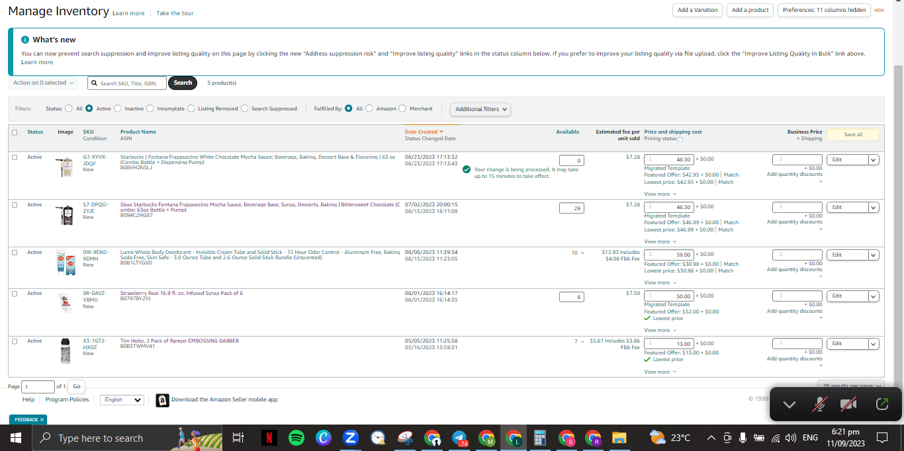Screen dimensions: 904x451
Task: Open the weather widget showing 23°C
Action: tap(670, 438)
